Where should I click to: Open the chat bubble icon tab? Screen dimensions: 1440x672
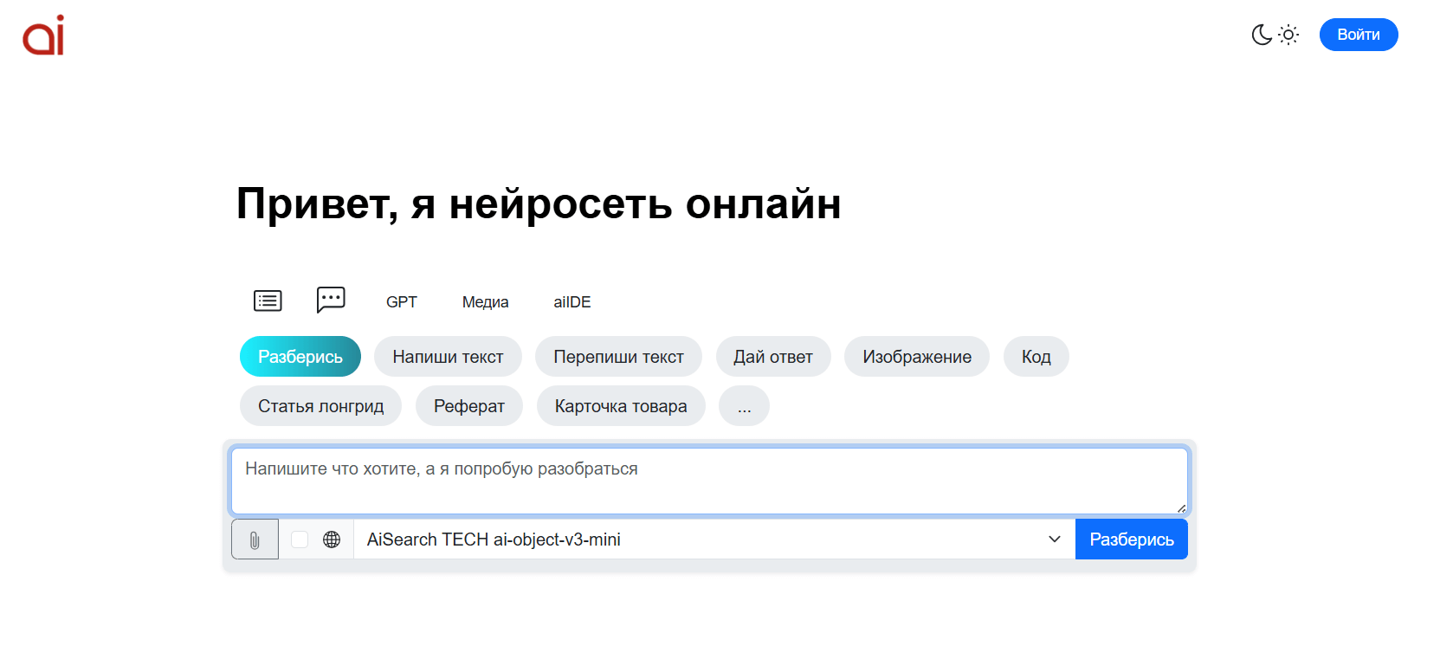point(331,300)
